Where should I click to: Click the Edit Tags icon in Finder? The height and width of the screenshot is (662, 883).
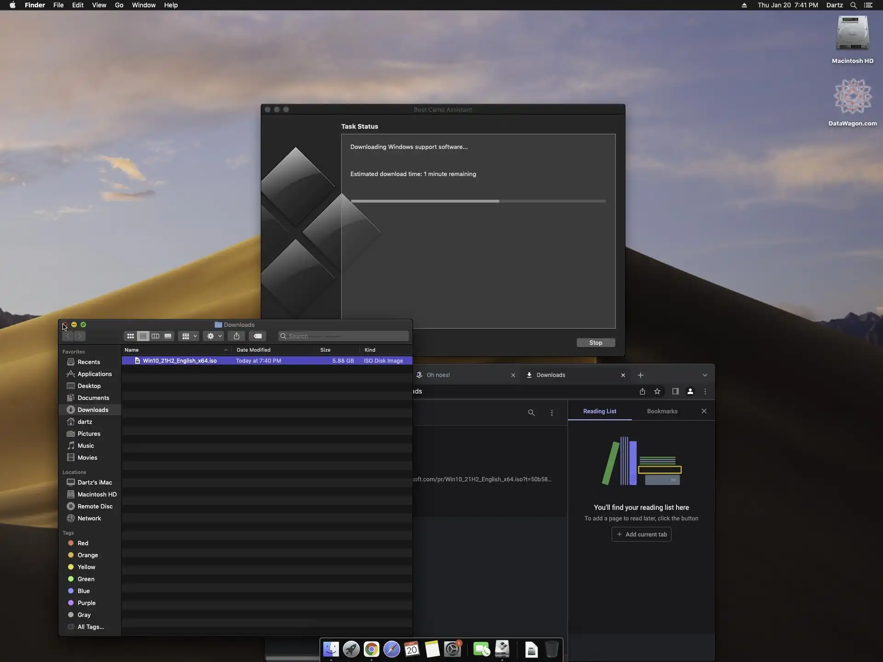click(x=258, y=336)
